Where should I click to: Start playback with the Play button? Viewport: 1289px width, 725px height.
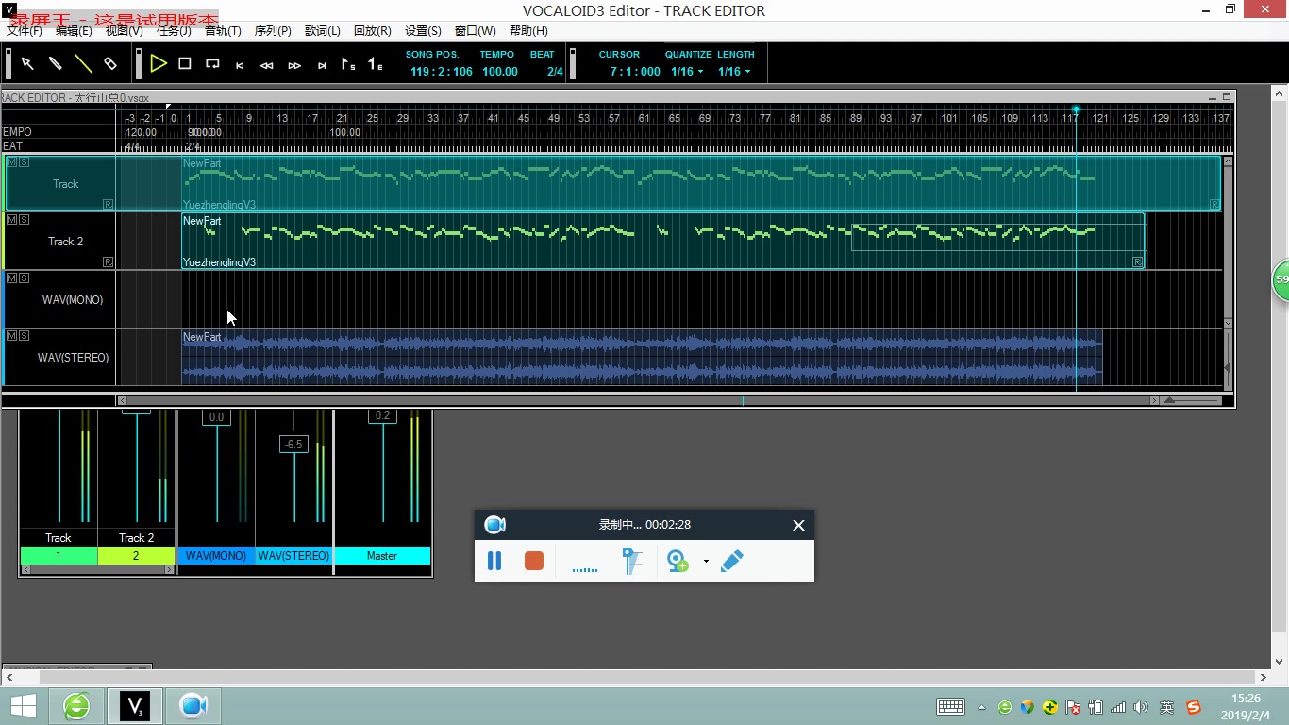pyautogui.click(x=159, y=63)
